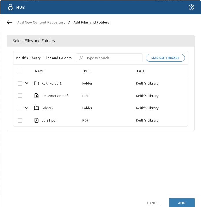
Task: Click Keith's Library path for Presentation.pdf
Action: (x=147, y=96)
